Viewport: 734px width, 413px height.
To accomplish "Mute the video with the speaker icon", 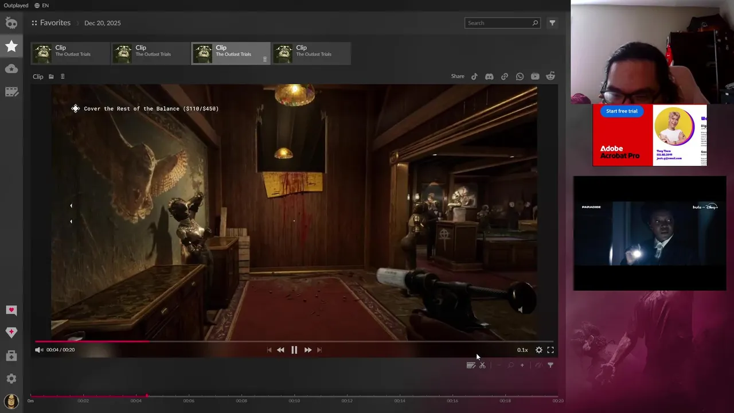I will click(39, 350).
